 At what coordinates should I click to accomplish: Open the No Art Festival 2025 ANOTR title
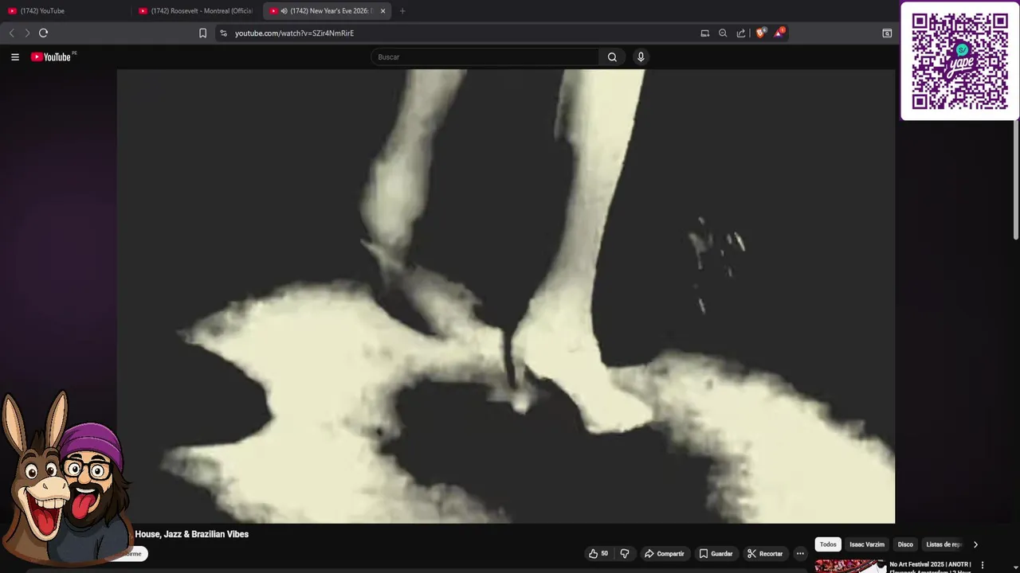pos(930,566)
